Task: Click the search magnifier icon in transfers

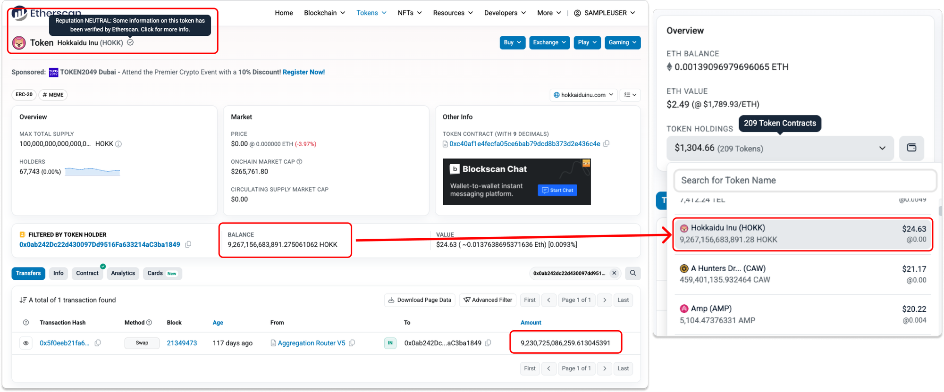Action: pos(633,273)
